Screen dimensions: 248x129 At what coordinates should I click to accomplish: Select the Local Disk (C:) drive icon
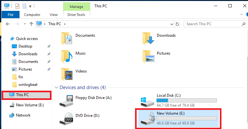tap(148, 102)
